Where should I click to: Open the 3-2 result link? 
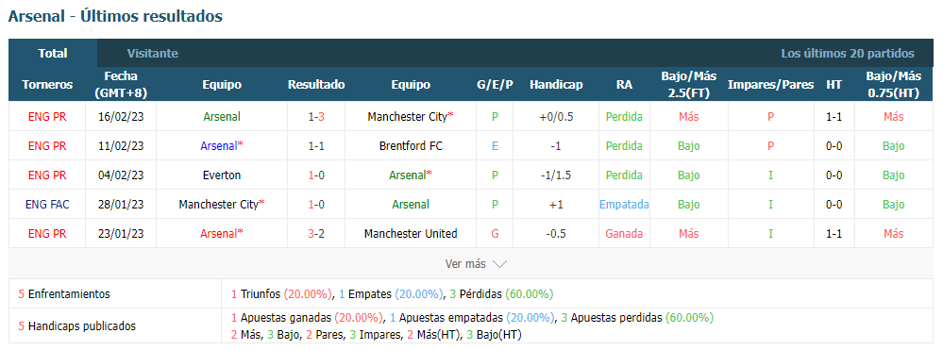click(316, 234)
